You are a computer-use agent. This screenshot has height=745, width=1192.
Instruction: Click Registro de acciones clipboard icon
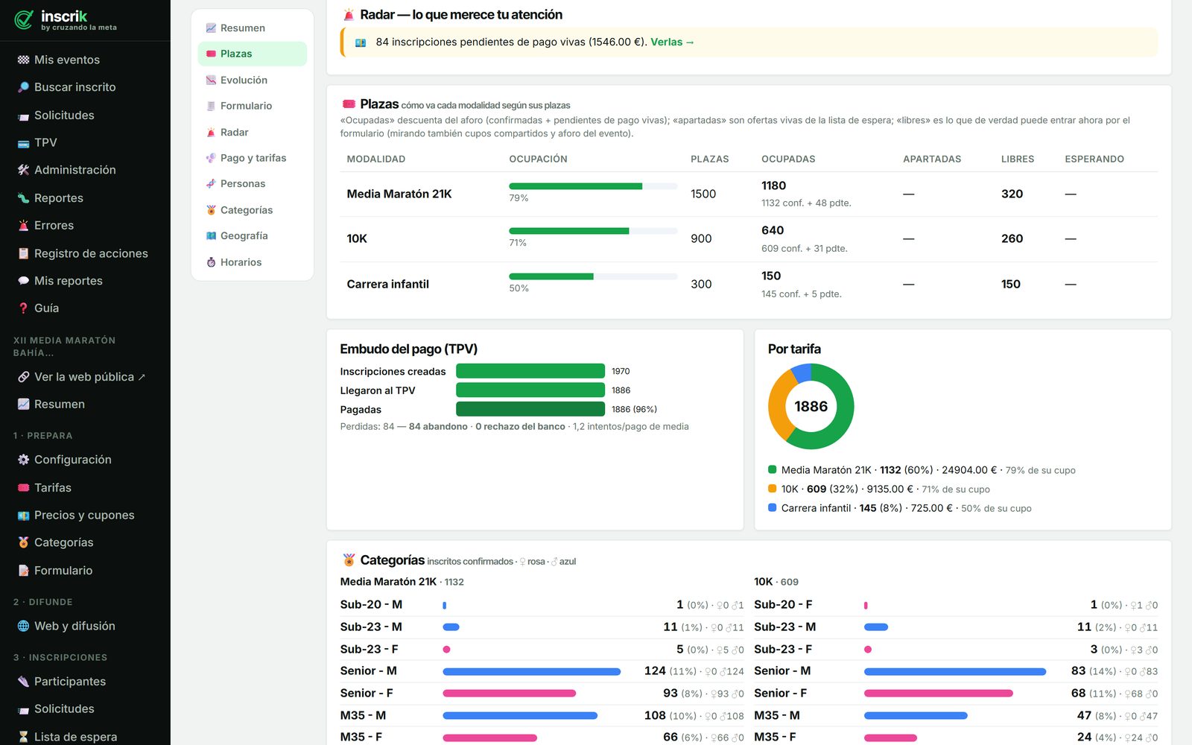23,253
